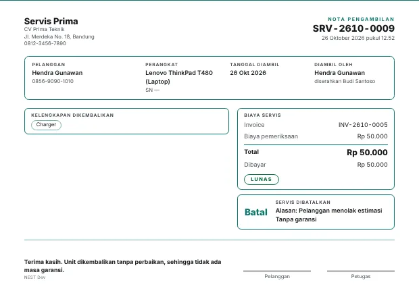This screenshot has width=419, height=295.
Task: Select document number SRV-2610-0009
Action: click(x=353, y=28)
